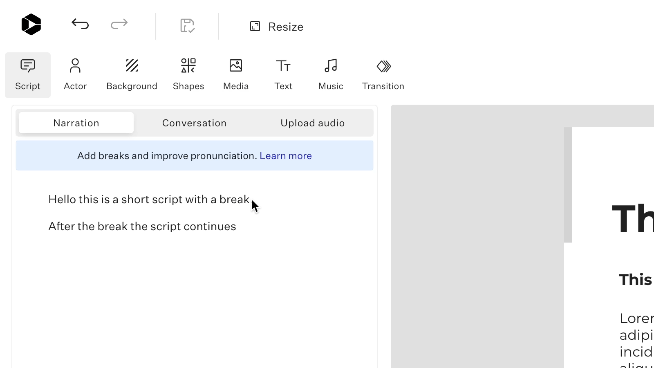The height and width of the screenshot is (368, 654).
Task: Click the Undo arrow
Action: click(x=80, y=25)
